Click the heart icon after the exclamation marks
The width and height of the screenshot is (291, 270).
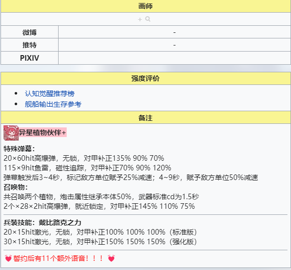[111, 258]
